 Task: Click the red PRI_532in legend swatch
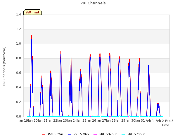(x=44, y=135)
